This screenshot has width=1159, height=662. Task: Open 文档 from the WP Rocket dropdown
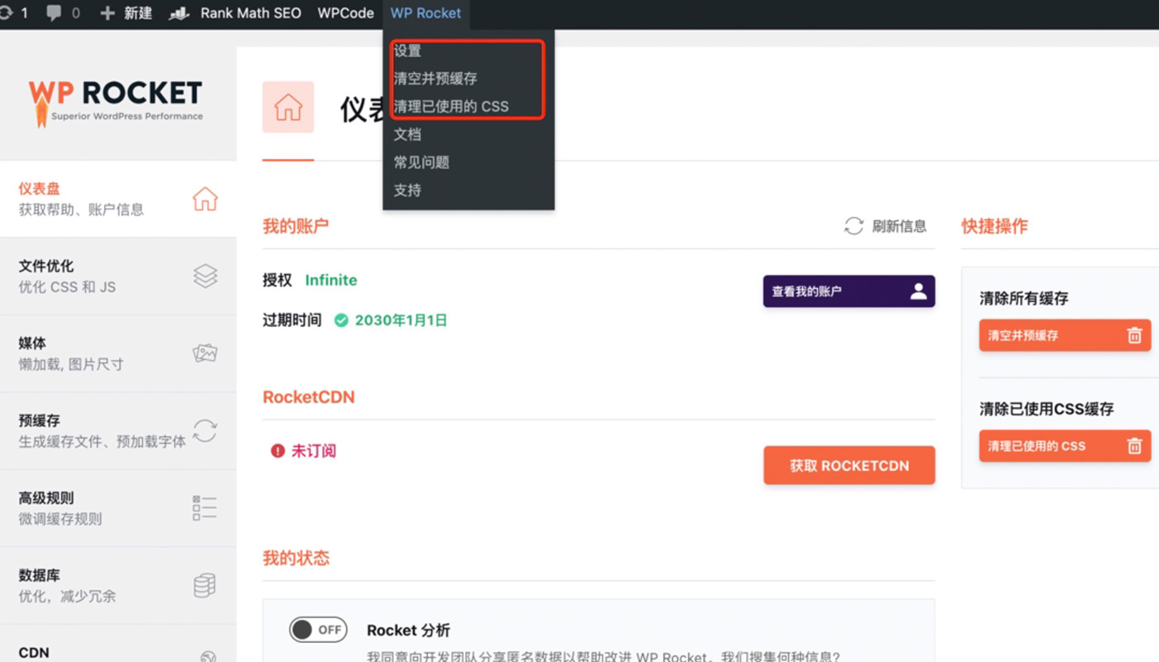pos(407,134)
